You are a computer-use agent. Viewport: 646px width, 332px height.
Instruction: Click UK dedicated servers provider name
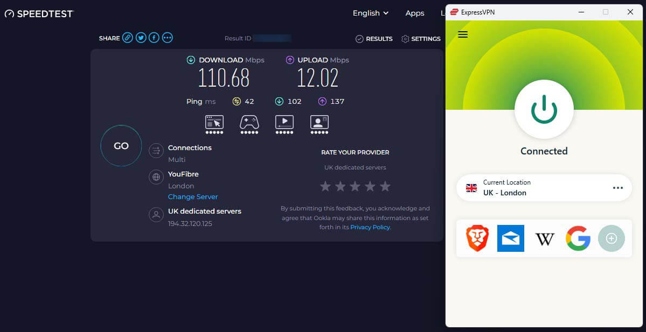[205, 211]
